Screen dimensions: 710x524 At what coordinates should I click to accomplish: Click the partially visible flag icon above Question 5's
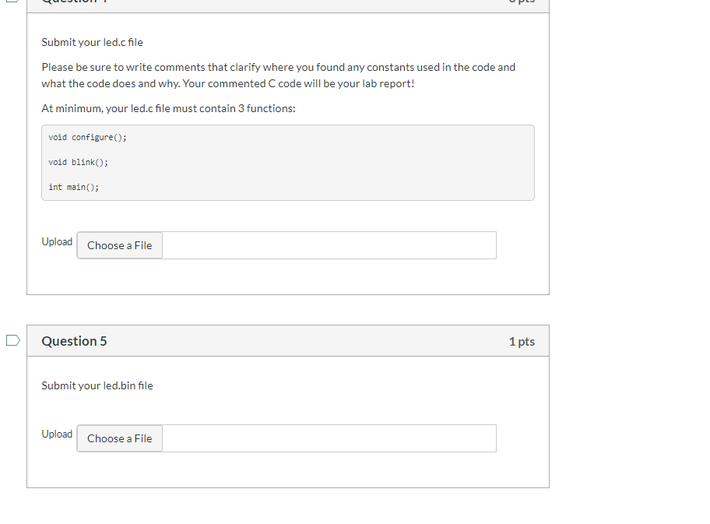(x=13, y=2)
